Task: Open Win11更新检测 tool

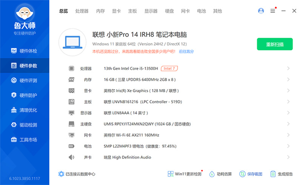Action: [185, 174]
